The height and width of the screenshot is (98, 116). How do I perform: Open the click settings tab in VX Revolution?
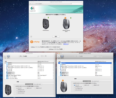tap(29, 84)
